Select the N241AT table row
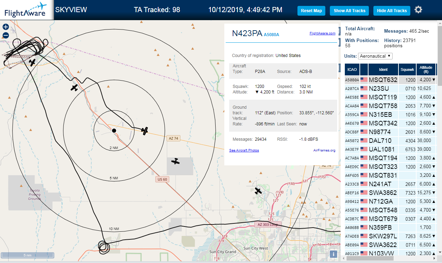This screenshot has height=263, width=442. coord(390,184)
